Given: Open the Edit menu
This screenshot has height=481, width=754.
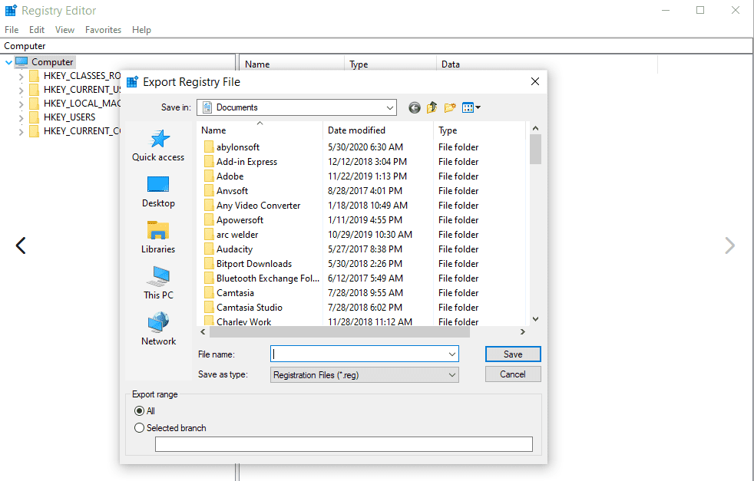Looking at the screenshot, I should (x=37, y=30).
